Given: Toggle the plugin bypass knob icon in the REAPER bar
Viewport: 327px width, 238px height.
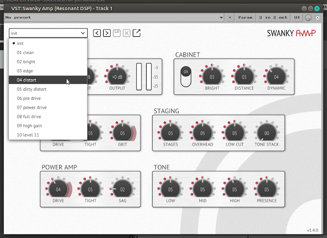Looking at the screenshot, I should (308, 18).
